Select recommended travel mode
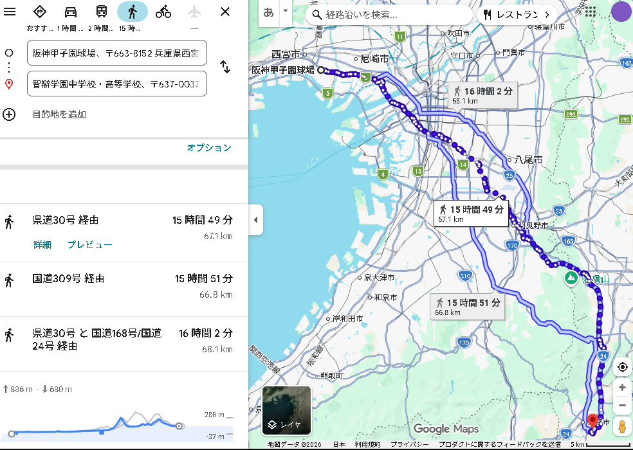 [40, 12]
